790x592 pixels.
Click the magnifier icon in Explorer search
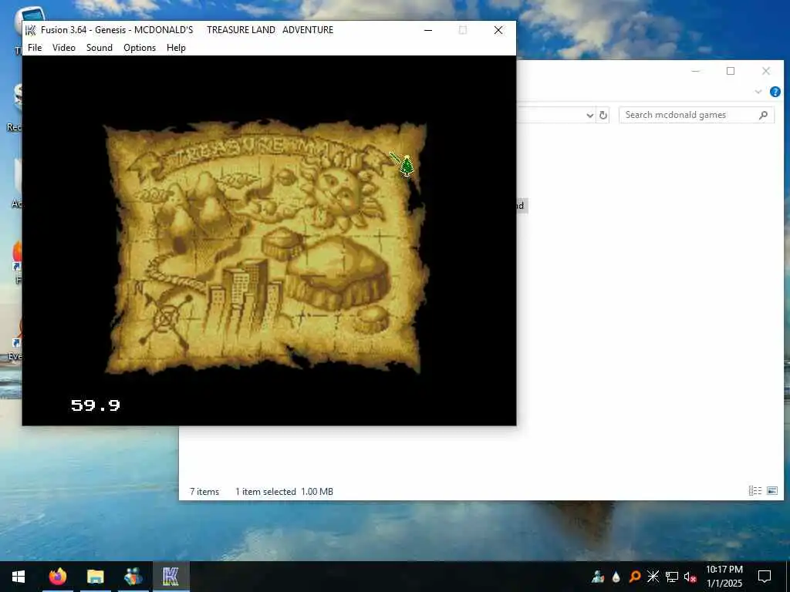[x=763, y=116]
